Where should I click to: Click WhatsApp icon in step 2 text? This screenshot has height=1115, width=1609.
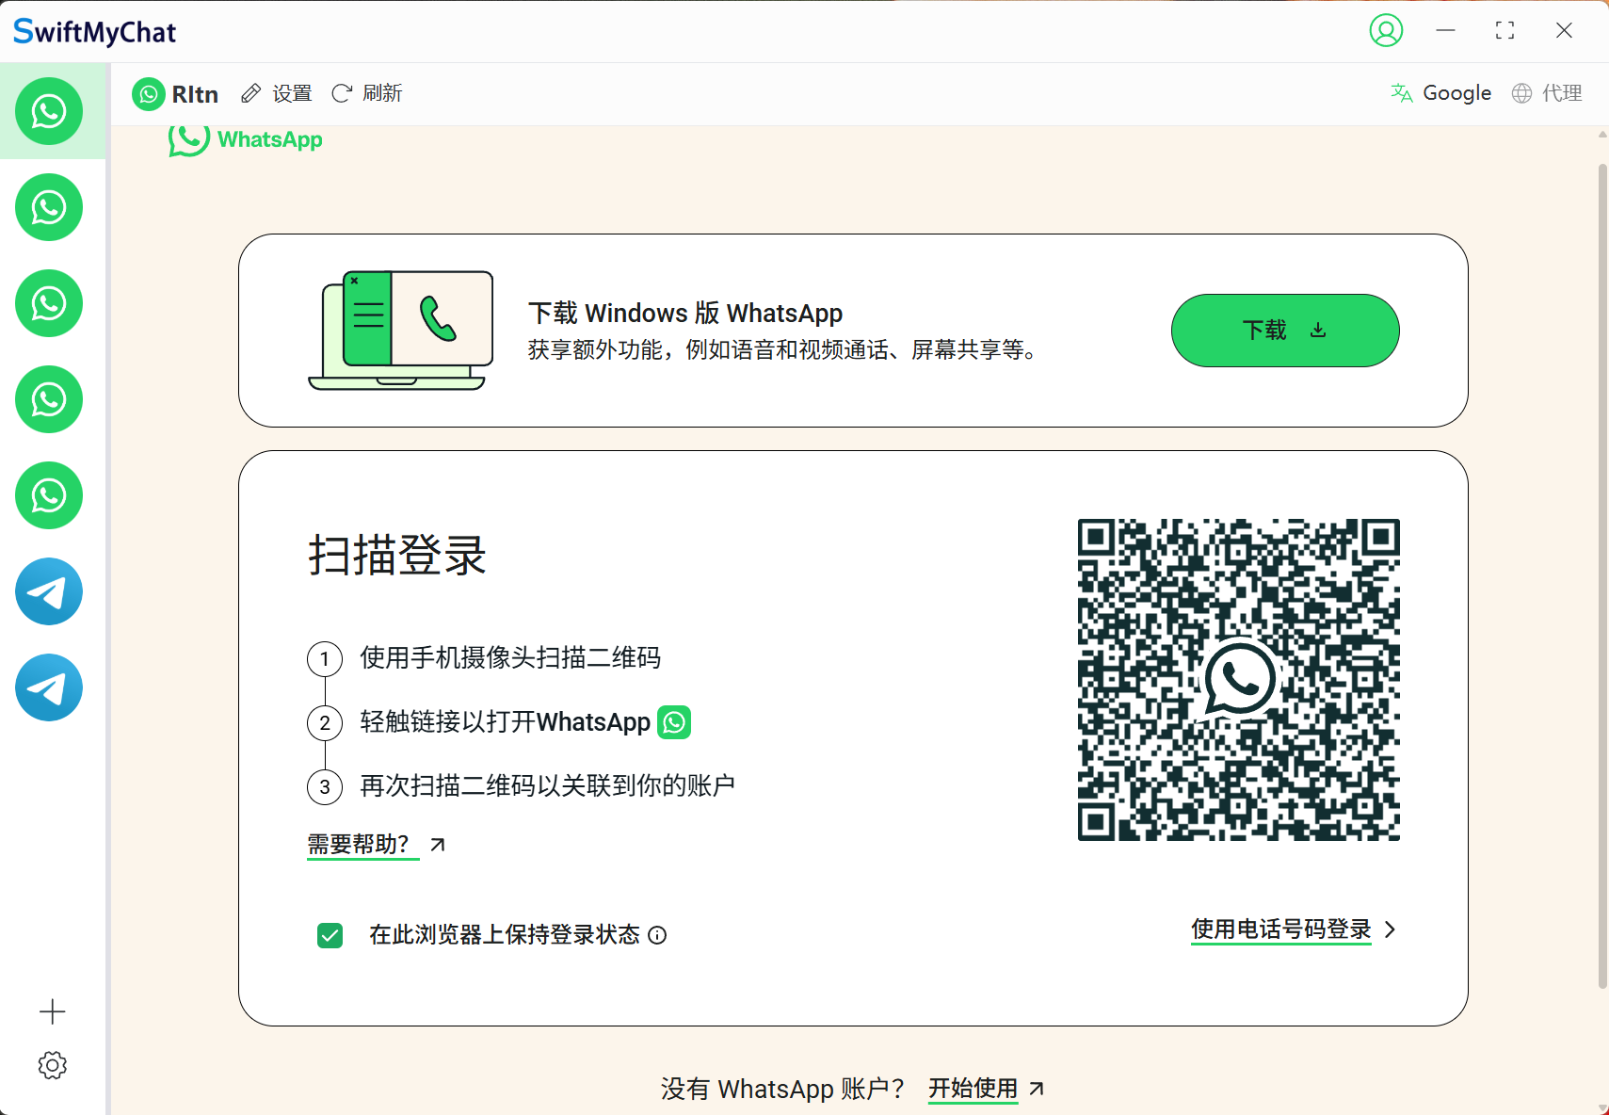(x=674, y=722)
